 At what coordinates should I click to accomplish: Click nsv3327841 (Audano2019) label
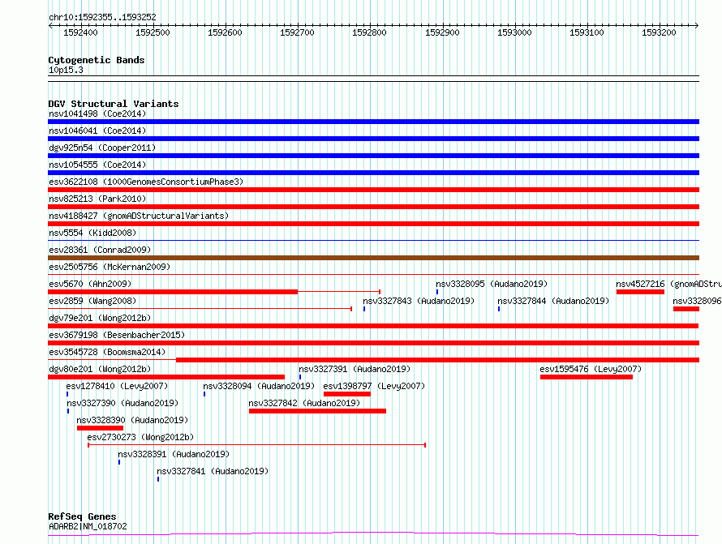pos(213,471)
